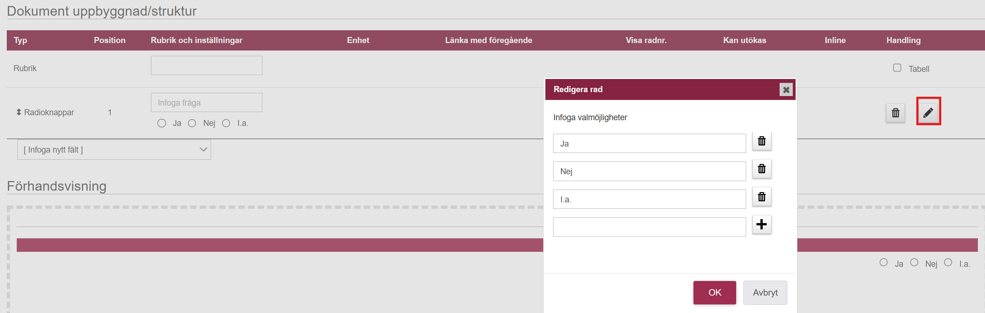Click the 'Nej' option text field in dialog
The image size is (985, 313).
point(649,171)
